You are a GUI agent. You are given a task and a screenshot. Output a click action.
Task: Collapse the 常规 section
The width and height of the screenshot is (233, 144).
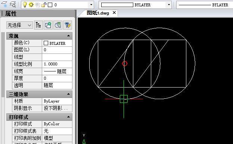coord(68,36)
